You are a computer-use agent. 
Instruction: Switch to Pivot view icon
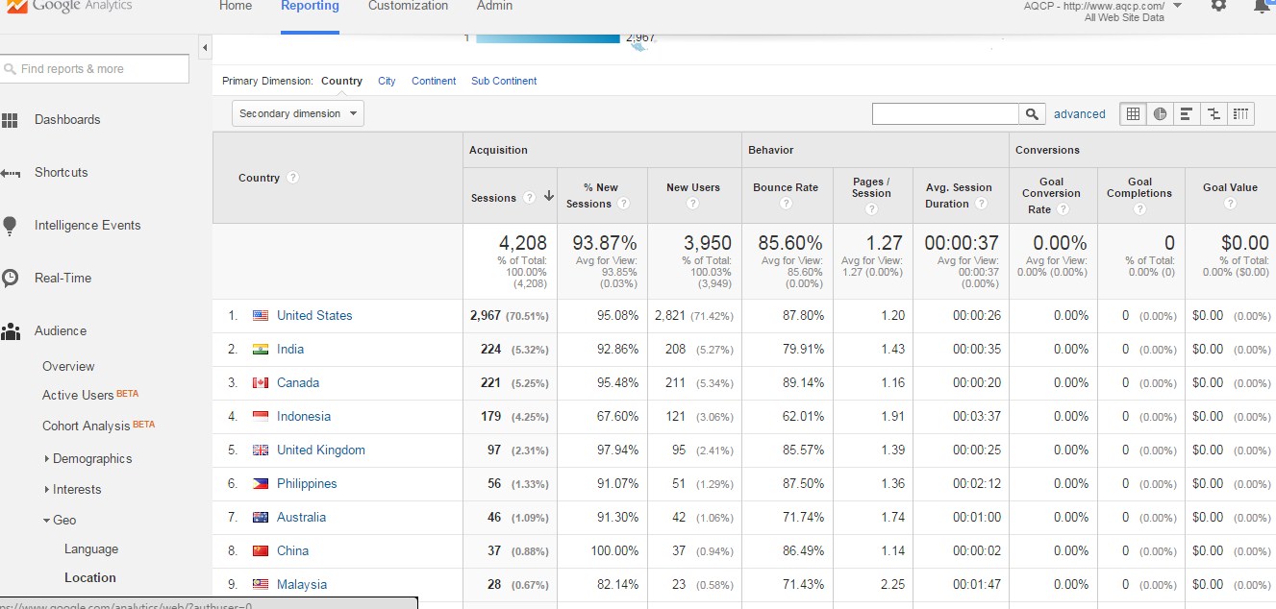point(1241,113)
